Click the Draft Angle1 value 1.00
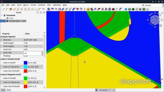 pyautogui.click(x=26, y=43)
